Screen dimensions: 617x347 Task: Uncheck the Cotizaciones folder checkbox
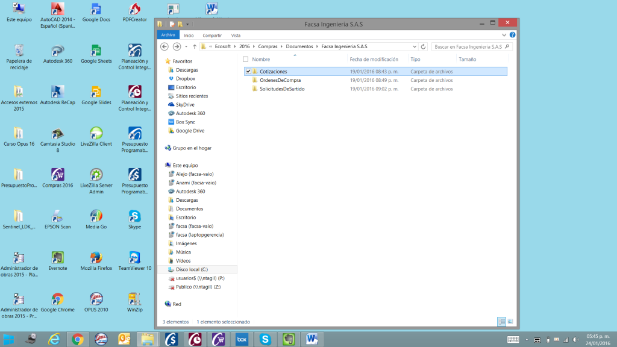point(248,72)
